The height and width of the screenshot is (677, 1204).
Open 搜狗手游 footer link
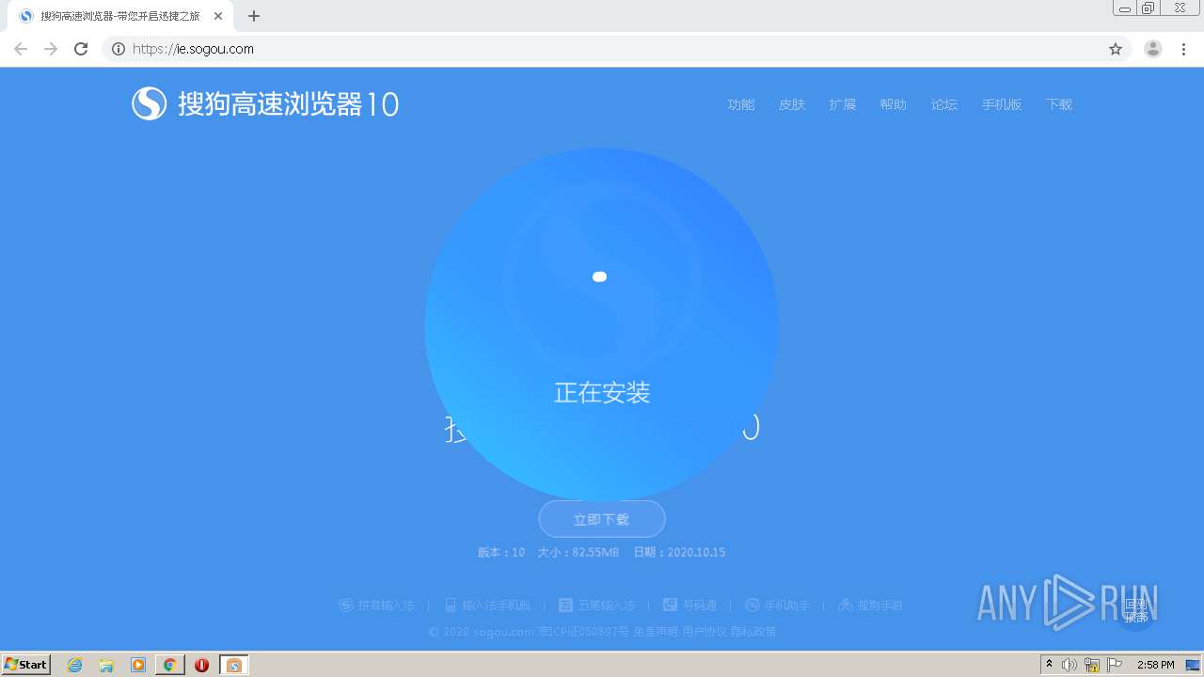click(x=879, y=606)
